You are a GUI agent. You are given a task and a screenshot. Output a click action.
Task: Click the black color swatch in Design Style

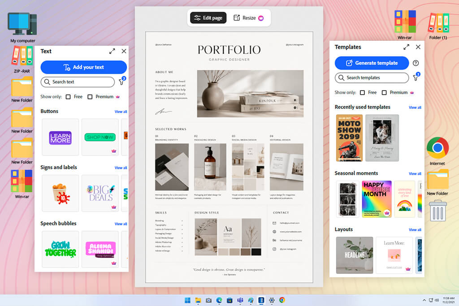pos(256,252)
